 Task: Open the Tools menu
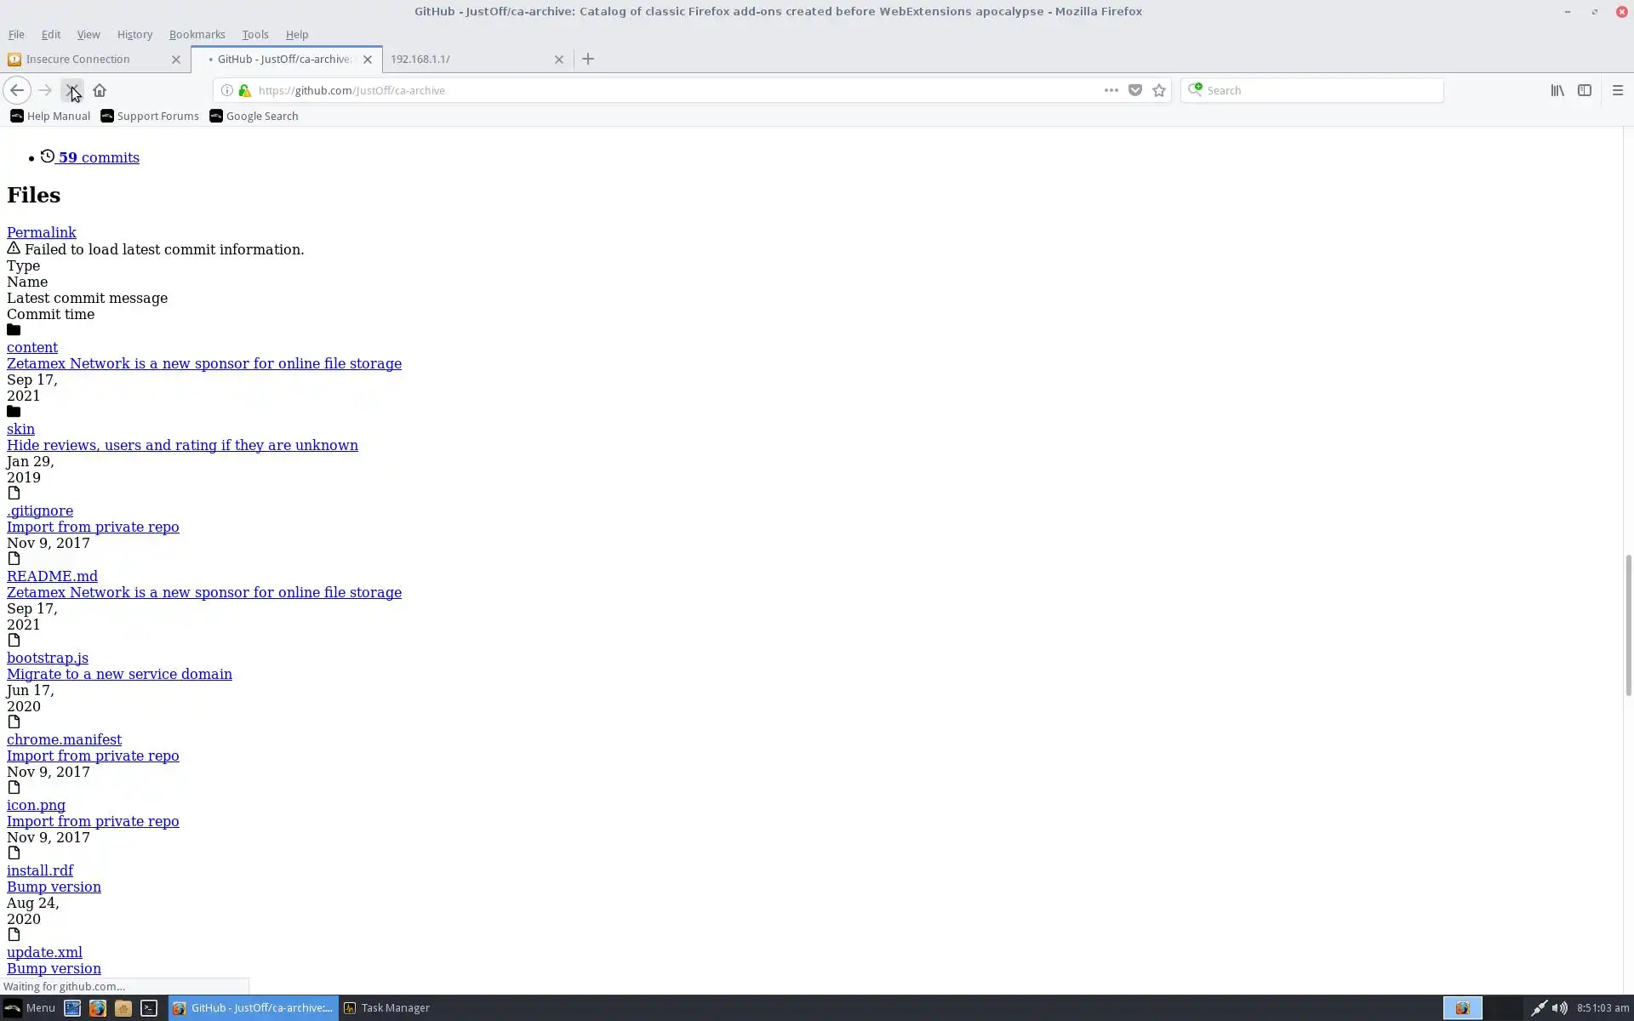[254, 34]
